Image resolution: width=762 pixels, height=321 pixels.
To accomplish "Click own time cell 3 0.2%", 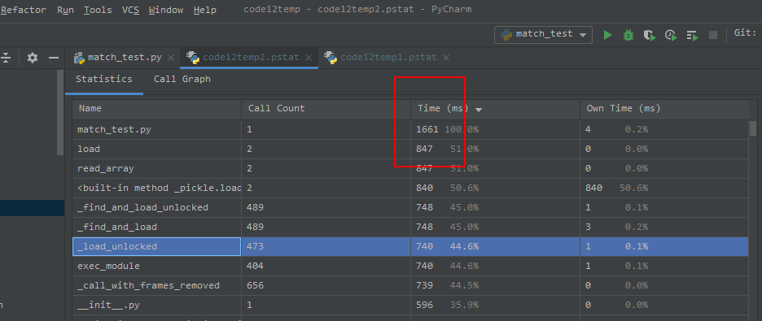I will pyautogui.click(x=664, y=227).
